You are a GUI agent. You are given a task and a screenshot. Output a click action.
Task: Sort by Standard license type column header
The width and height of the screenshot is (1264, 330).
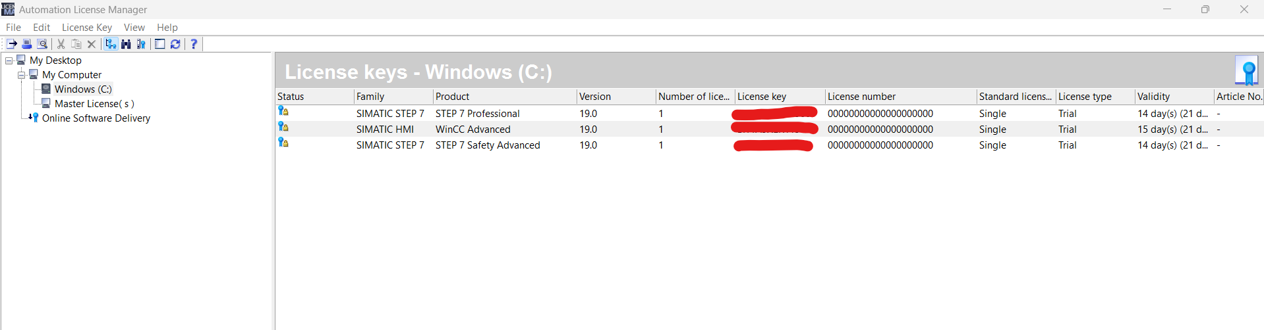point(1016,97)
